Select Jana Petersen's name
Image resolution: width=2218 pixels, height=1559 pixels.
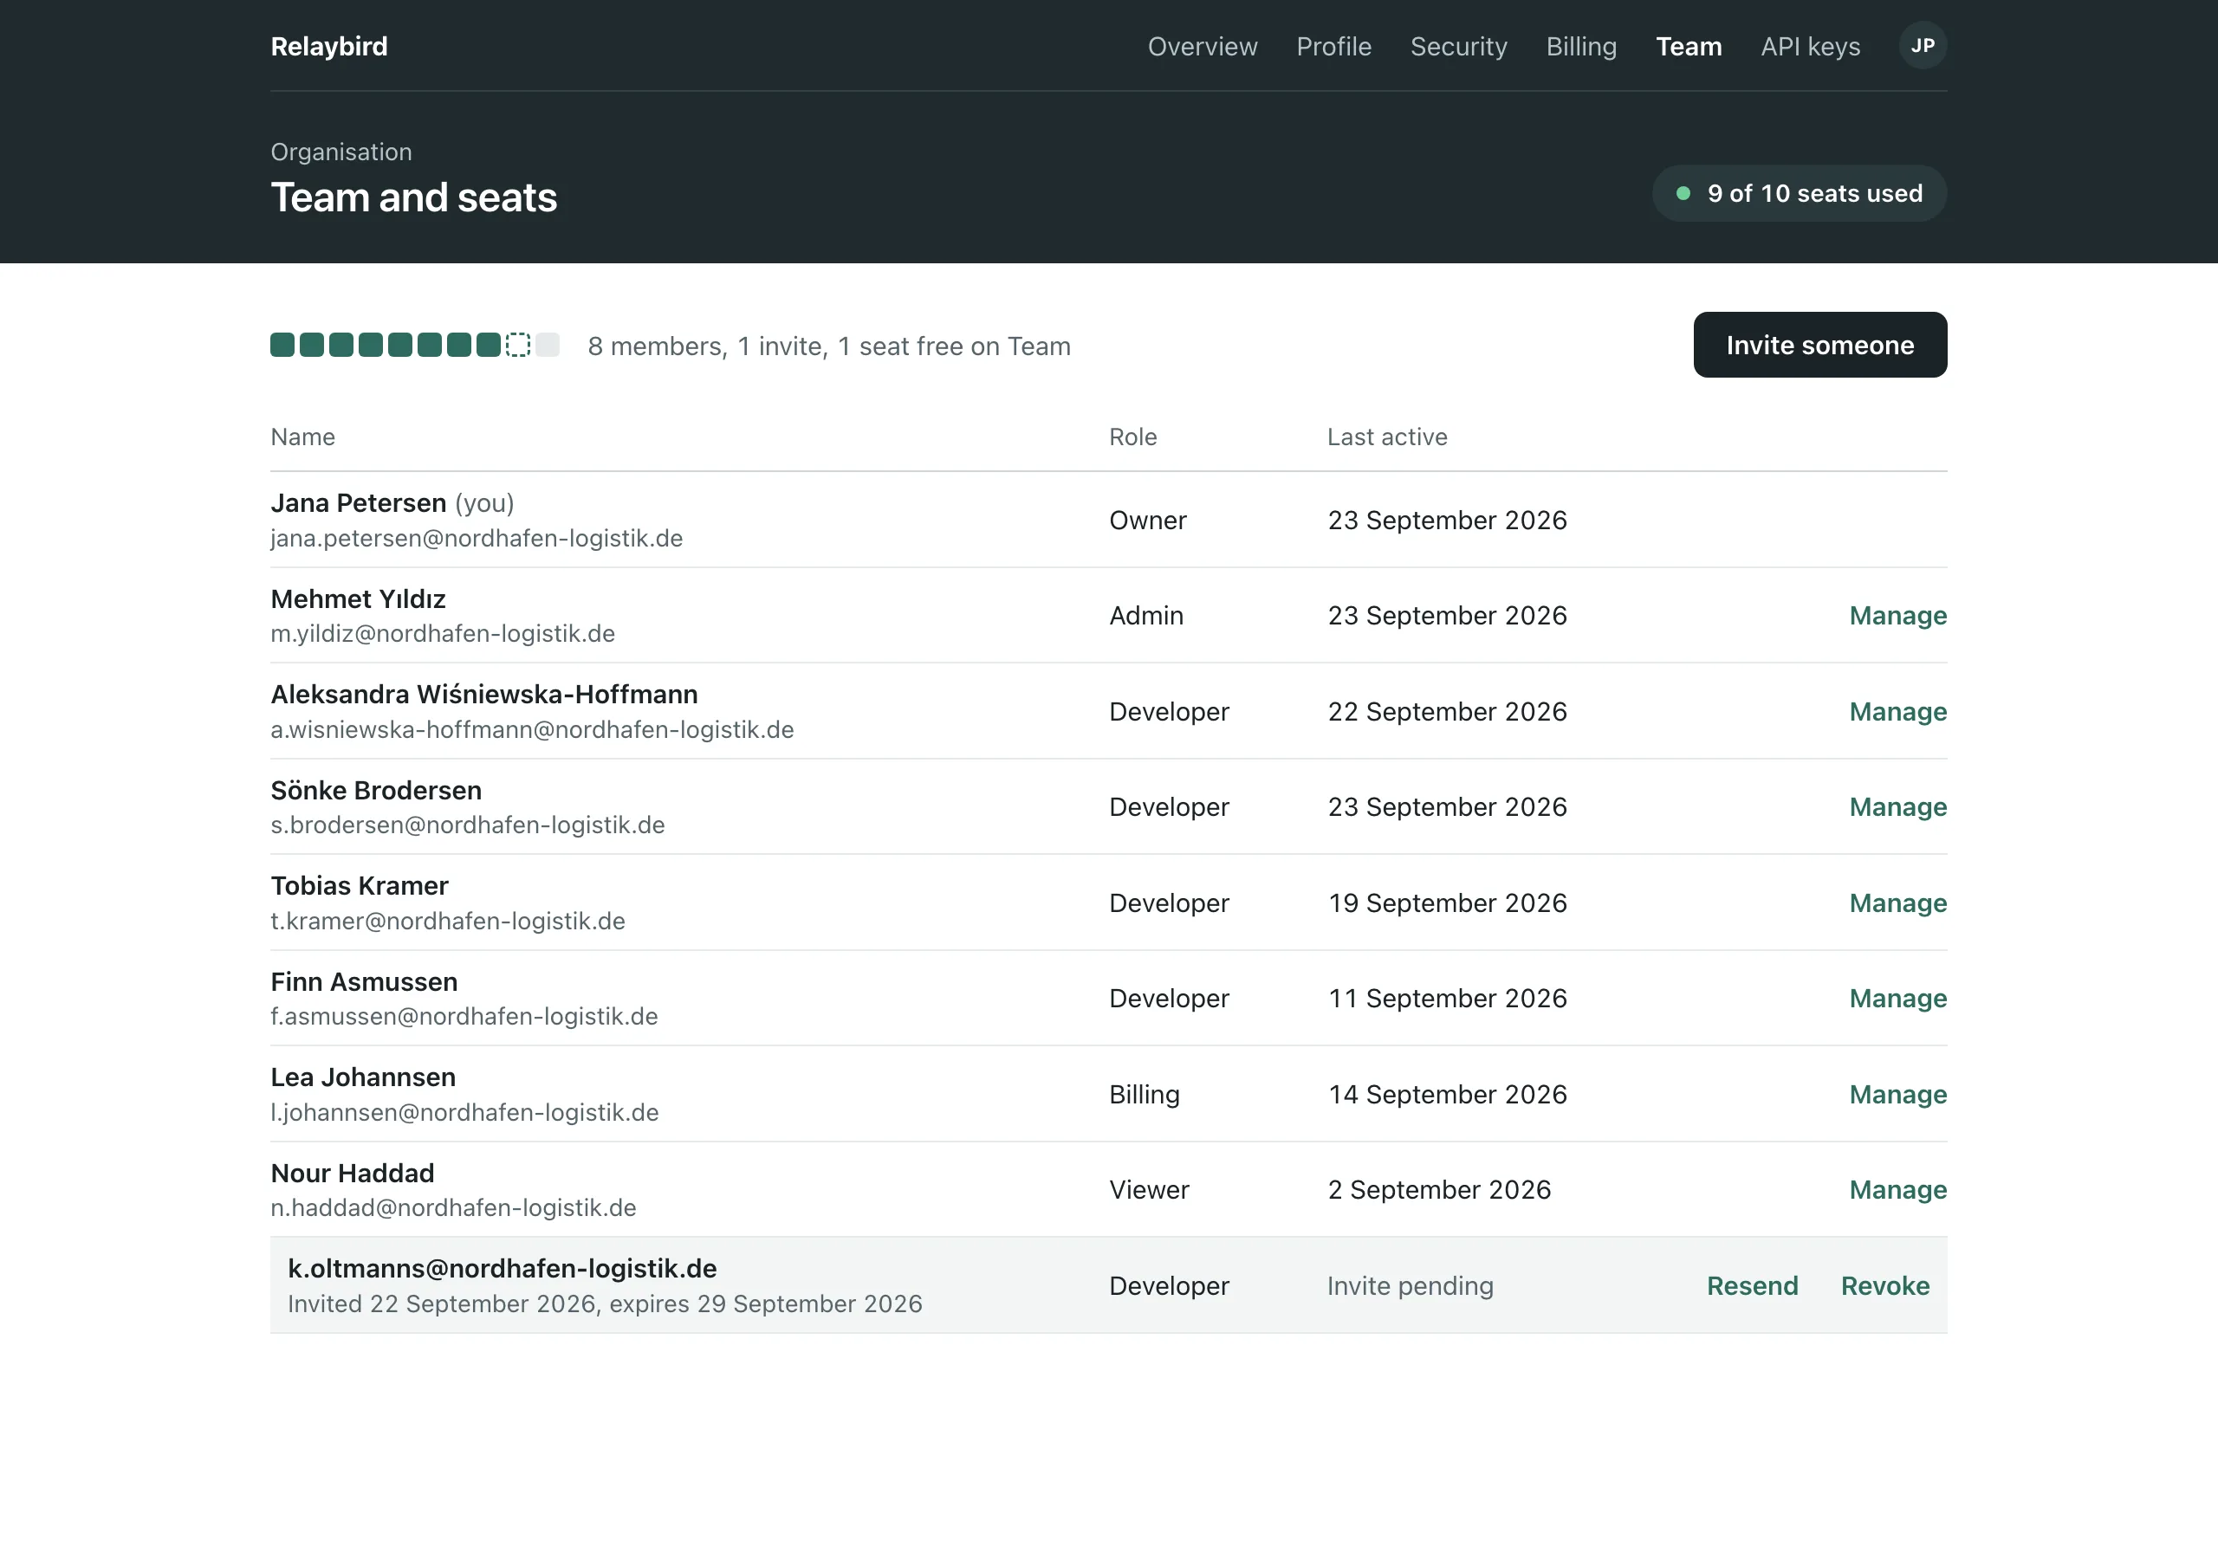[359, 502]
